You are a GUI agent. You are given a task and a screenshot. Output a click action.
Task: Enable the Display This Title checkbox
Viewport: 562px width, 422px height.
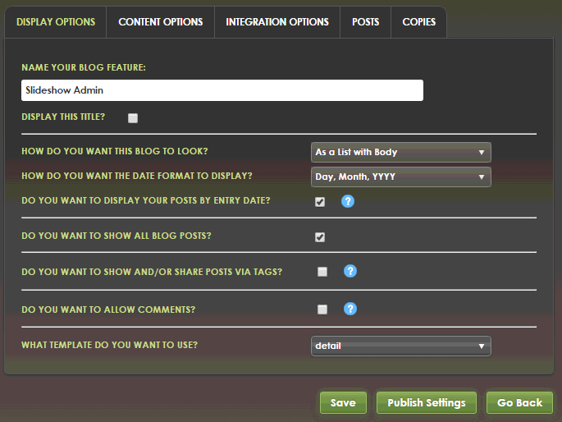133,117
